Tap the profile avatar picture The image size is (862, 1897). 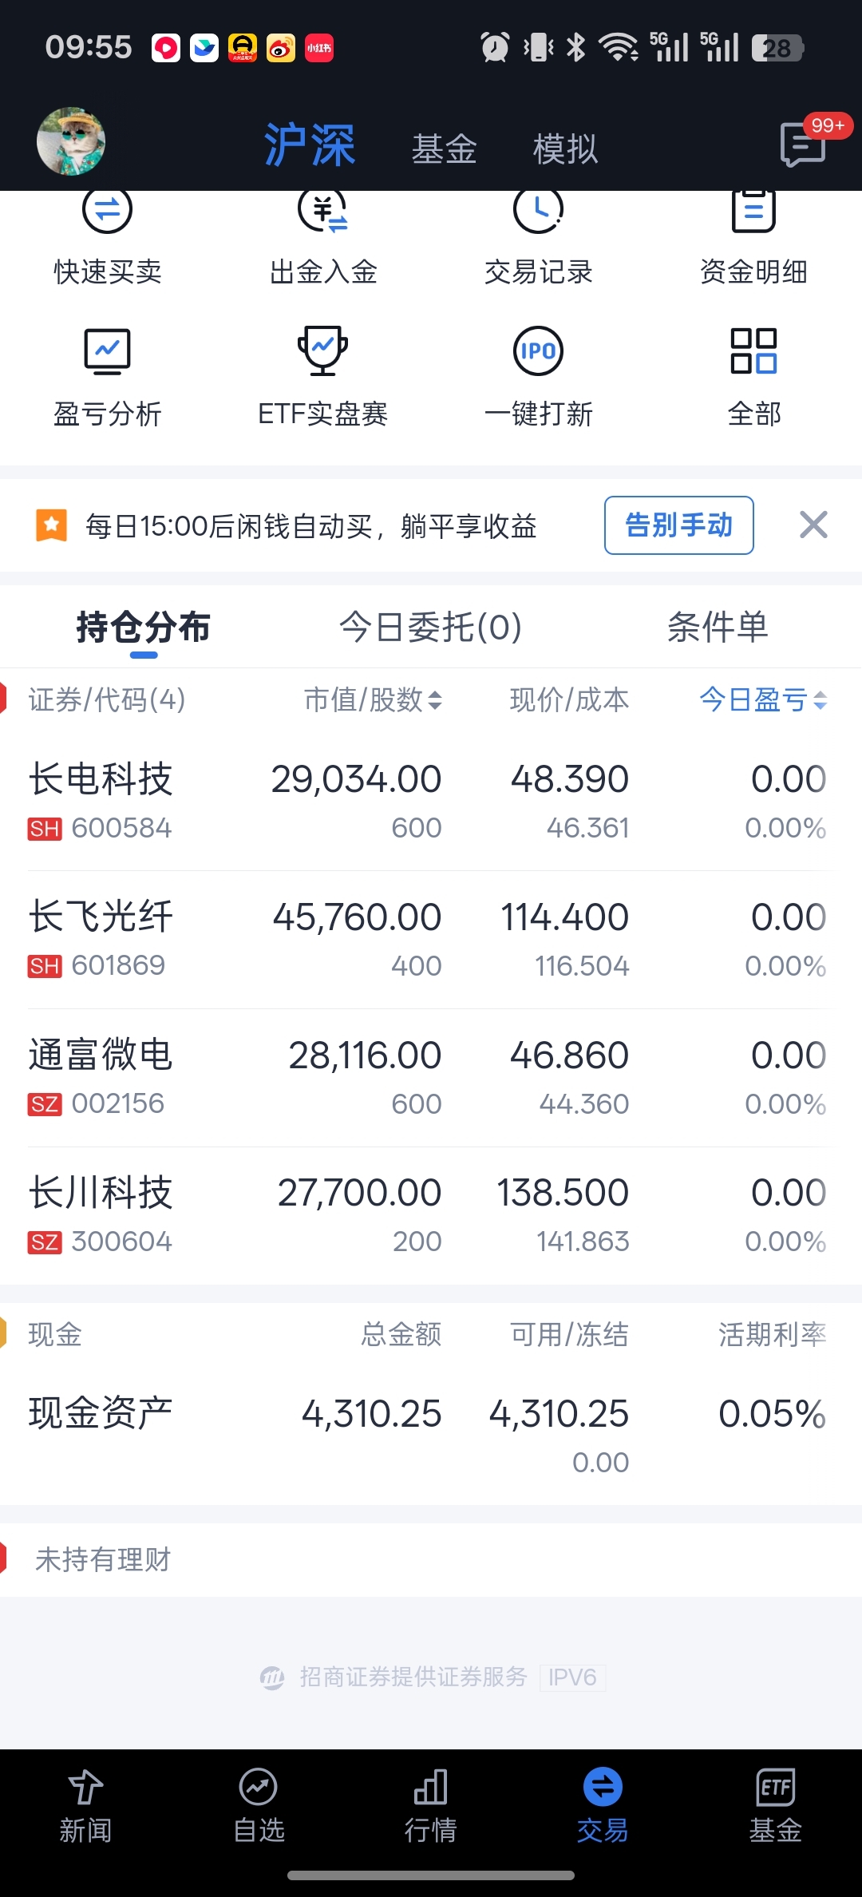[71, 141]
